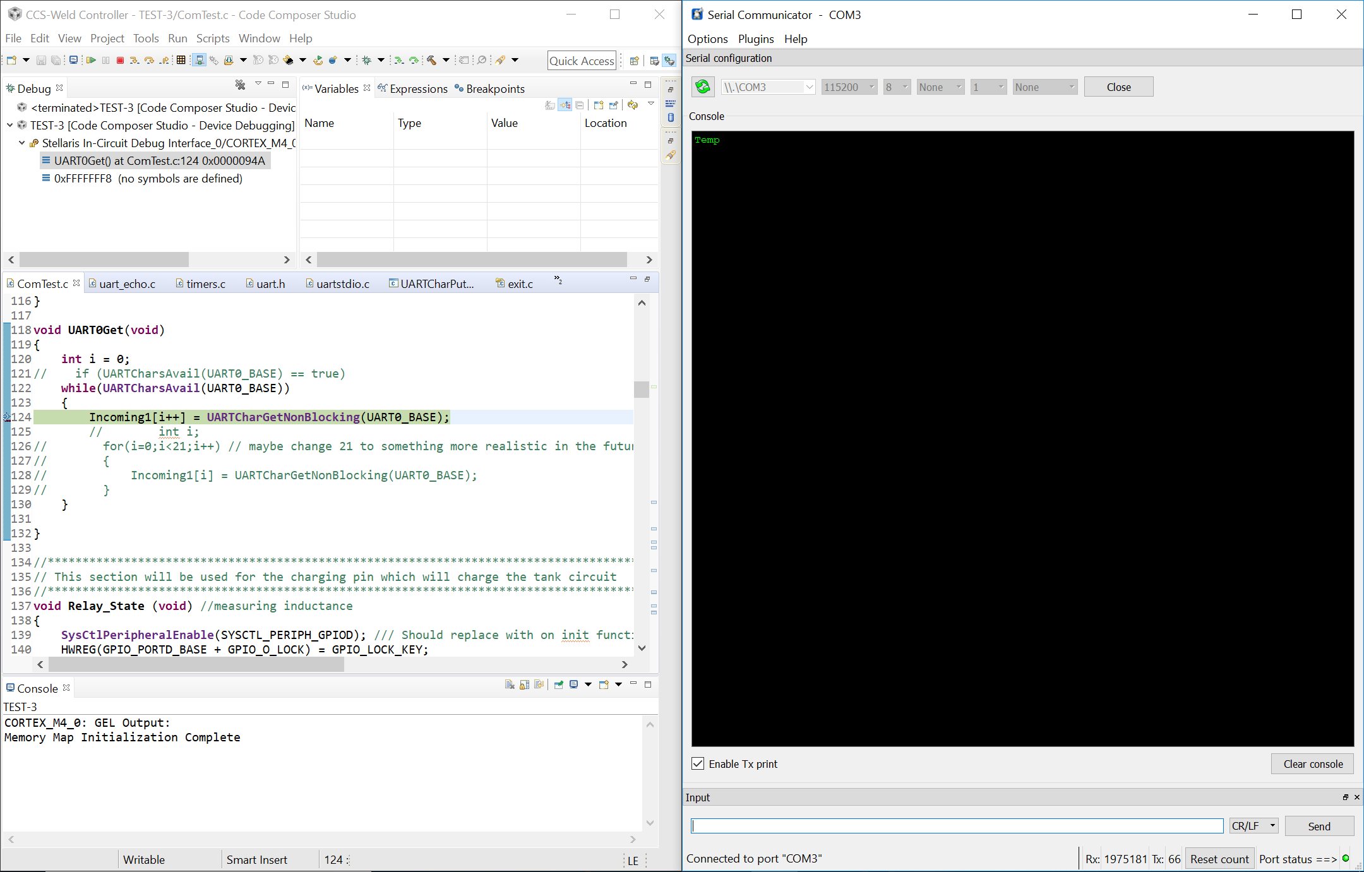Toggle Scroll Lock in CCS Console

524,684
